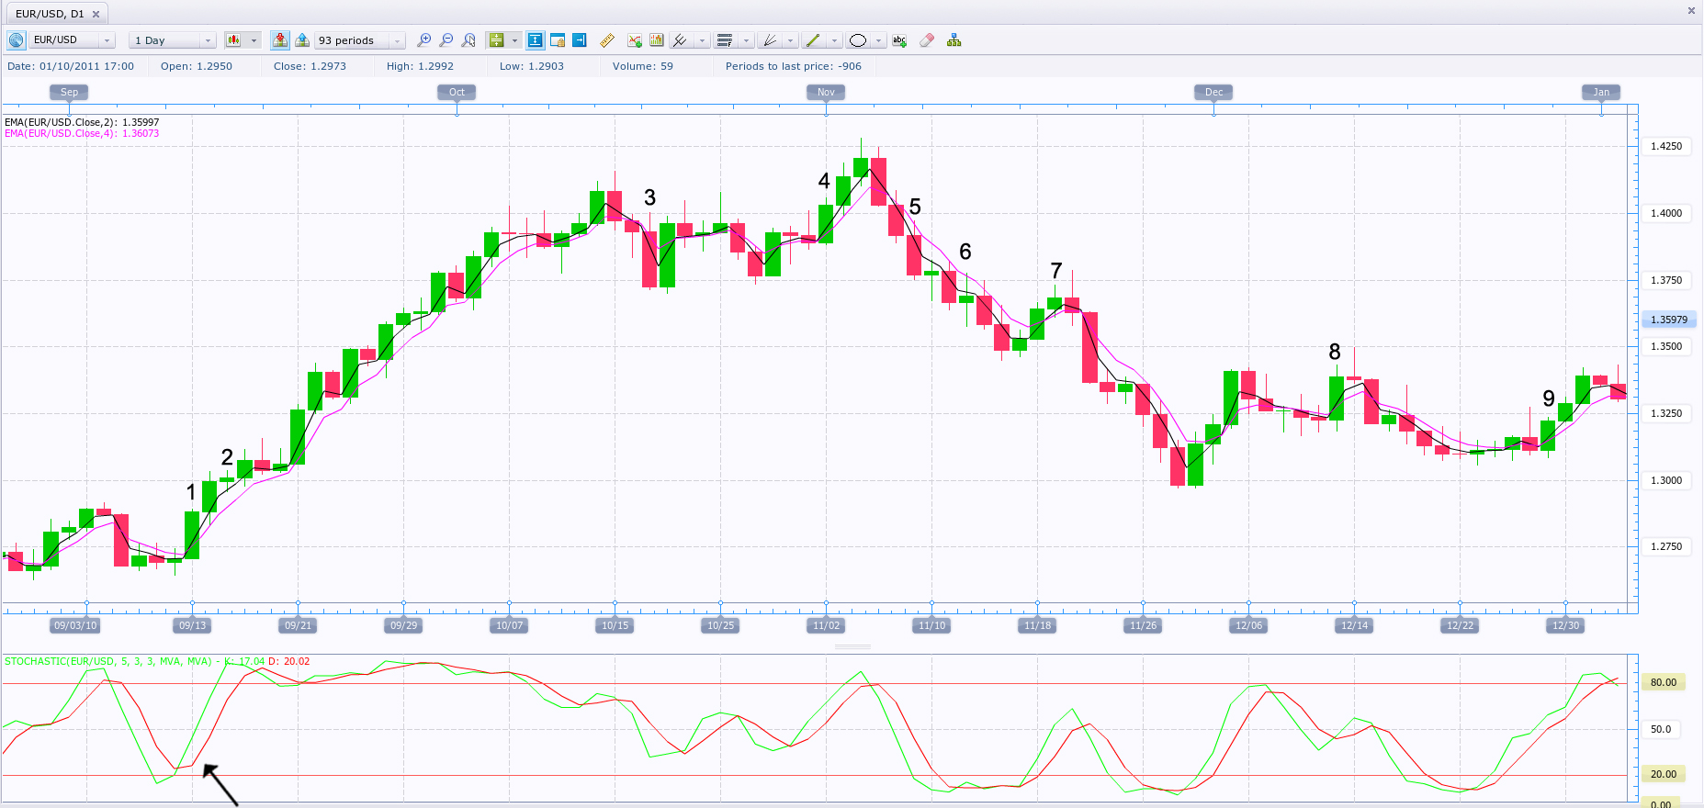Click the eraser tool icon
Screen dimensions: 1704x808
tap(927, 40)
